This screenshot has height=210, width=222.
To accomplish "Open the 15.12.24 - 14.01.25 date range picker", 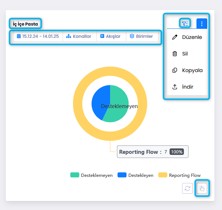I will coord(38,36).
